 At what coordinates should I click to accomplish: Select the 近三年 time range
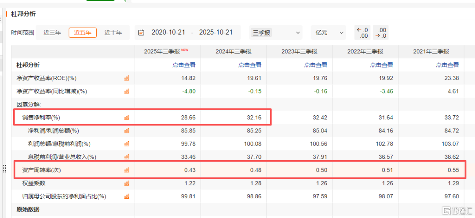click(52, 32)
